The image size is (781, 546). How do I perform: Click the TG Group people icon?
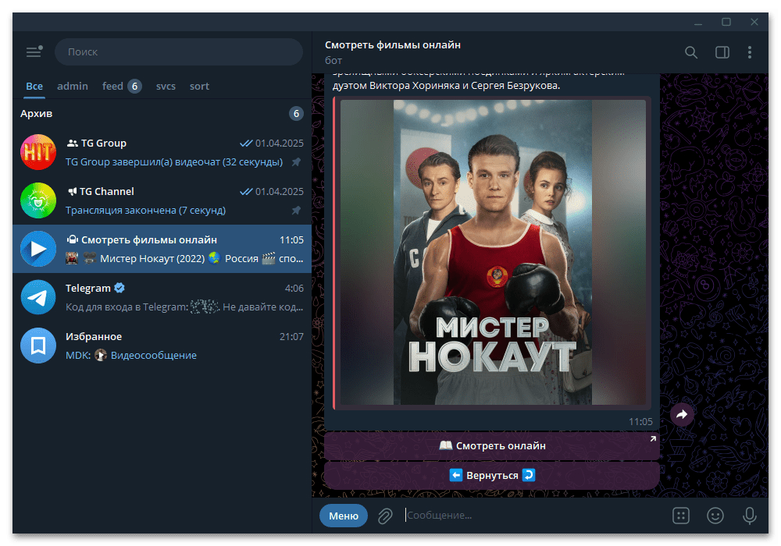(72, 144)
